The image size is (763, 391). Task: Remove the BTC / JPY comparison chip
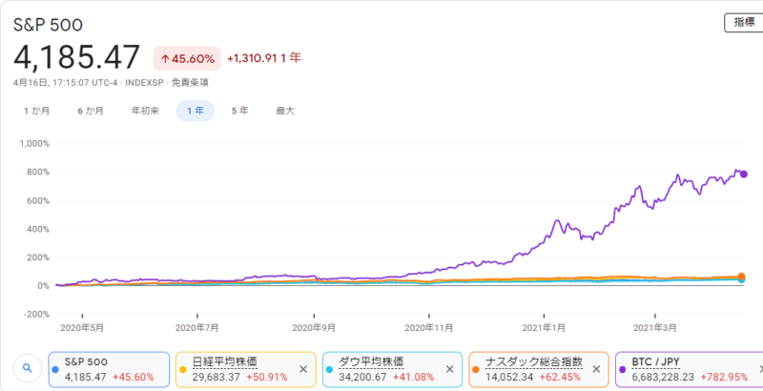point(760,369)
